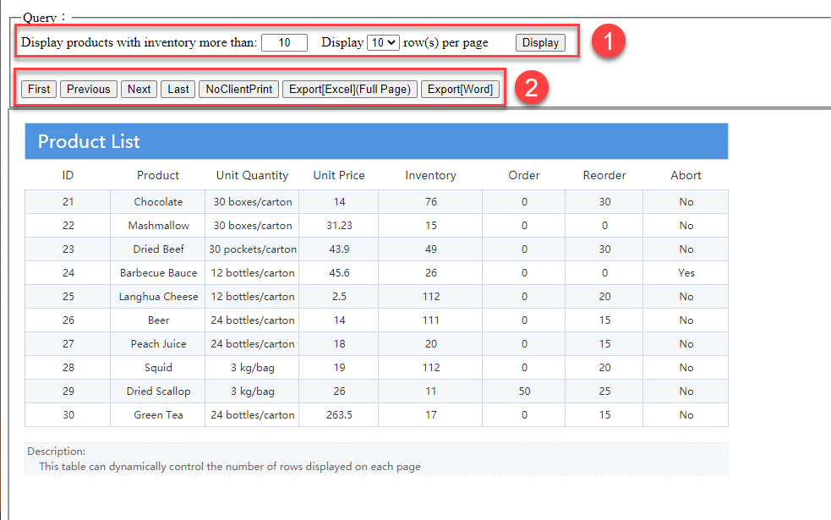The image size is (831, 520).
Task: Click the Description text at the bottom
Action: click(56, 451)
